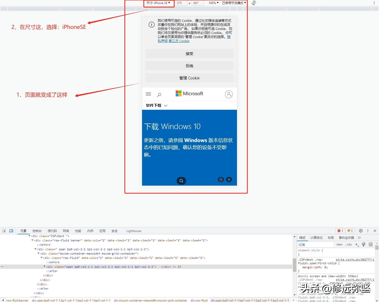Click the 管理 Cookie button

[x=189, y=78]
